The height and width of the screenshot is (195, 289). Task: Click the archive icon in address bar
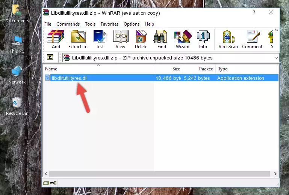[67, 58]
